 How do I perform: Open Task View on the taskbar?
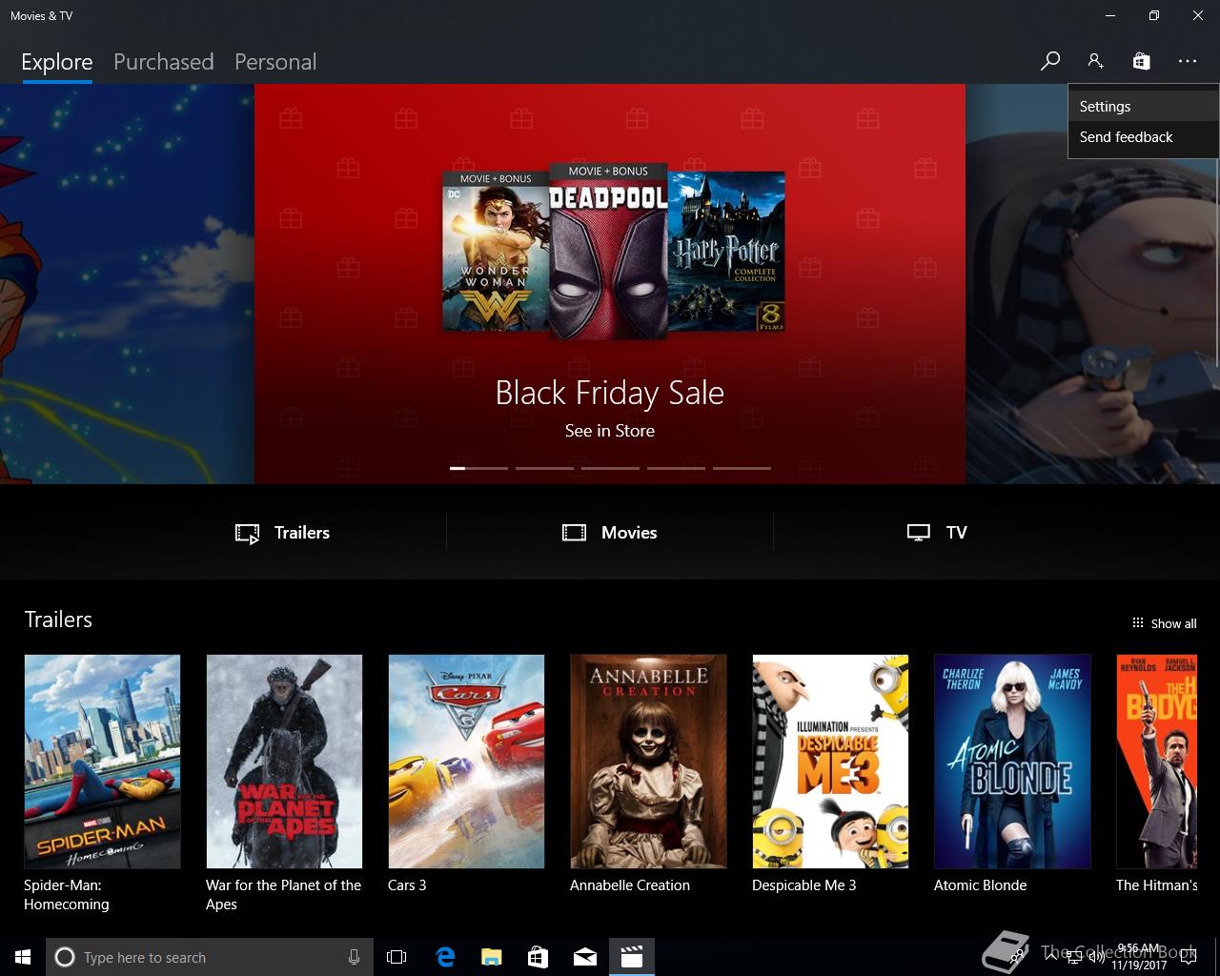coord(396,957)
